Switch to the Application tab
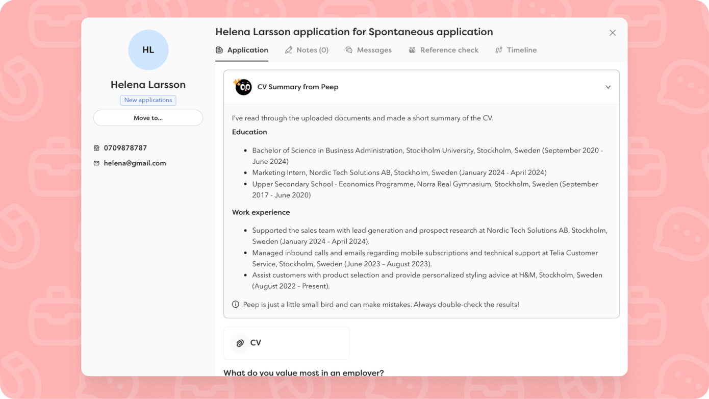The width and height of the screenshot is (709, 399). 242,50
